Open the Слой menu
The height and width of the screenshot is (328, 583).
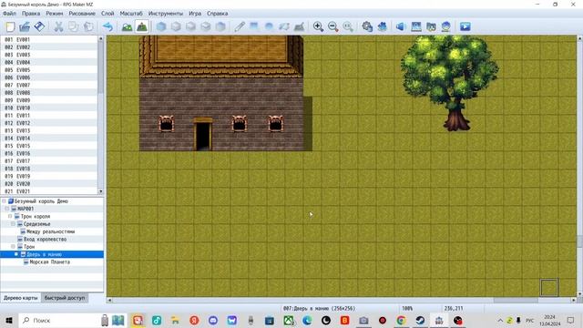(107, 14)
